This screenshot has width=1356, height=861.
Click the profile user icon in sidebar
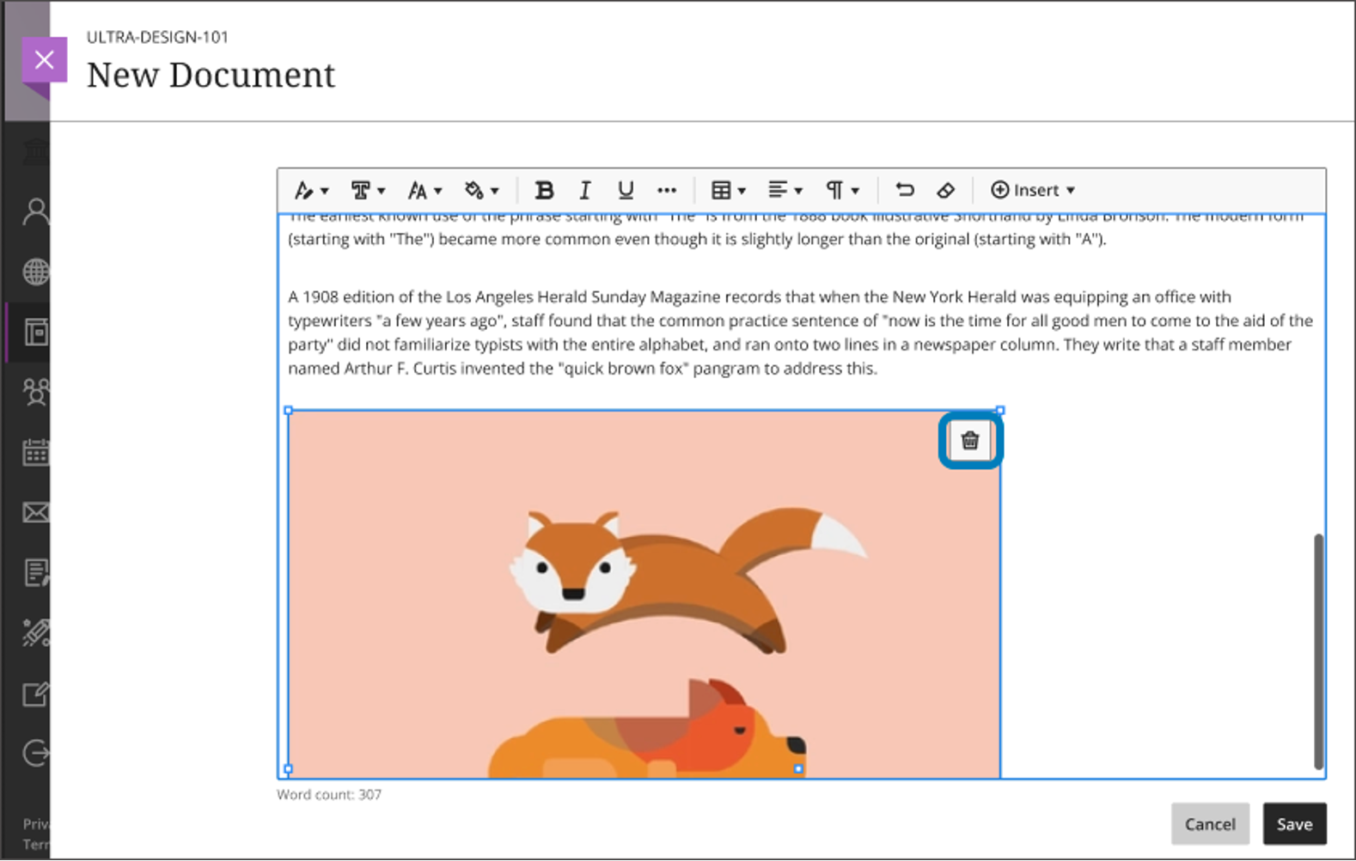(35, 211)
